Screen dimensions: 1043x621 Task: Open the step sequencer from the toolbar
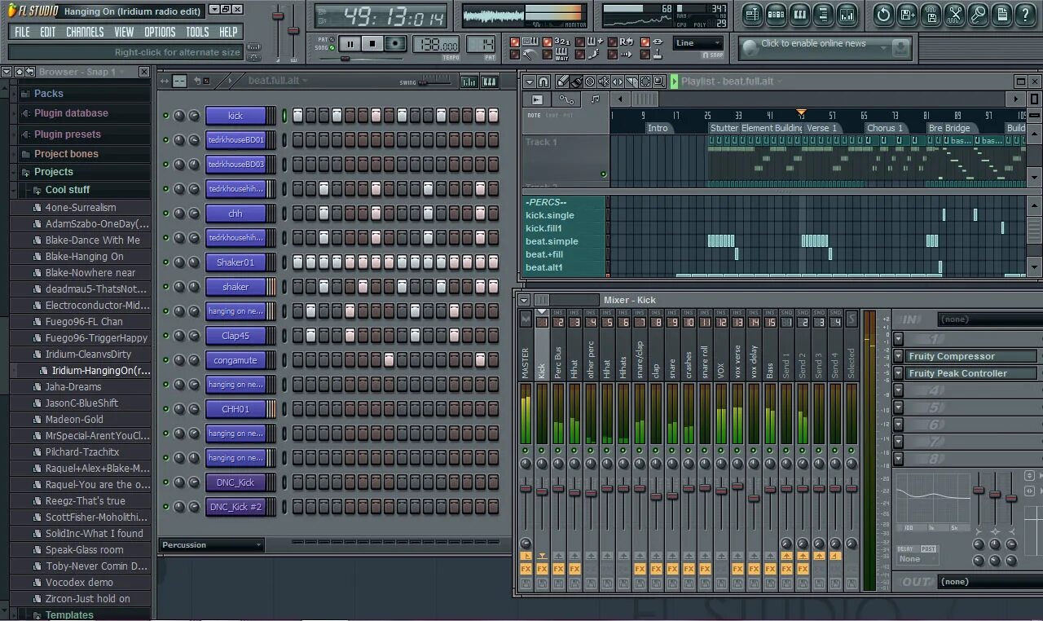776,14
